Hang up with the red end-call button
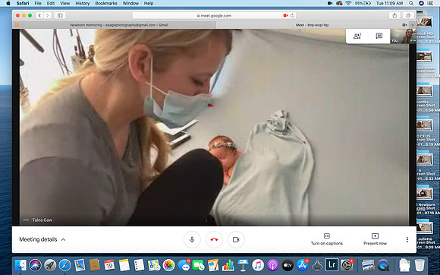This screenshot has width=440, height=275. click(x=214, y=239)
